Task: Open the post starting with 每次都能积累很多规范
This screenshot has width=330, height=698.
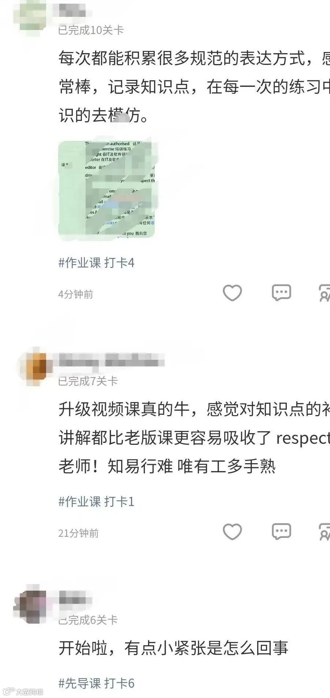Action: pyautogui.click(x=194, y=87)
